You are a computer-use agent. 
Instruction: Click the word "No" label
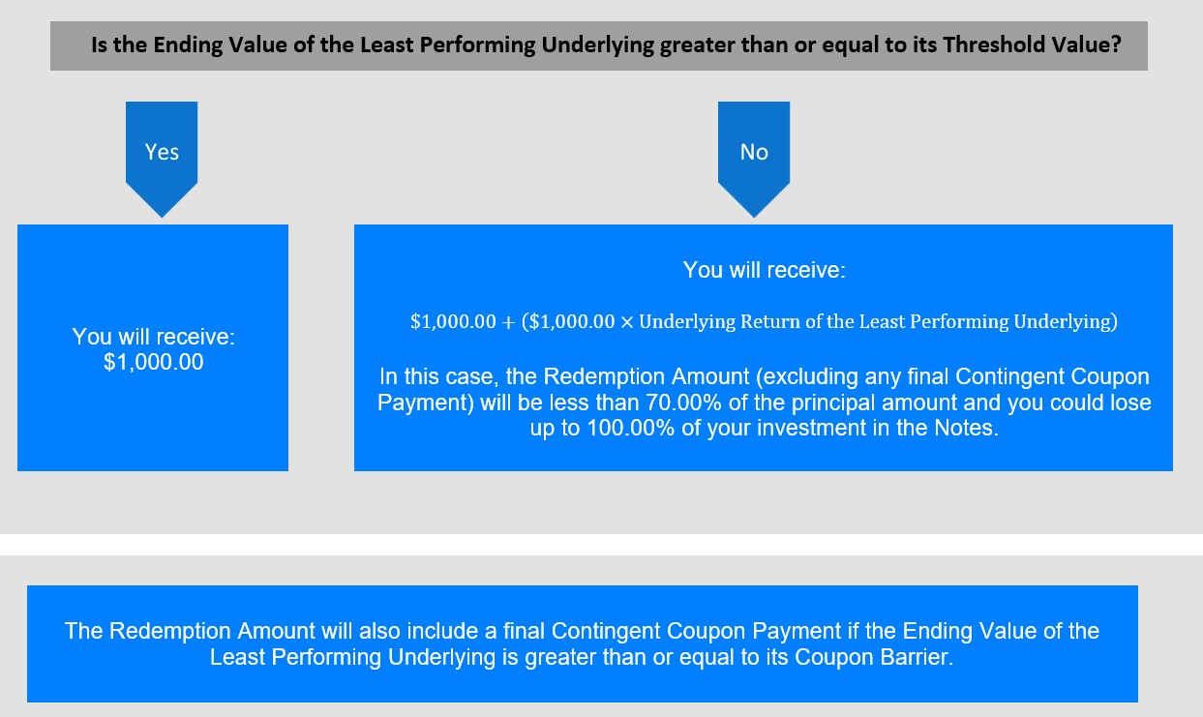pyautogui.click(x=754, y=152)
